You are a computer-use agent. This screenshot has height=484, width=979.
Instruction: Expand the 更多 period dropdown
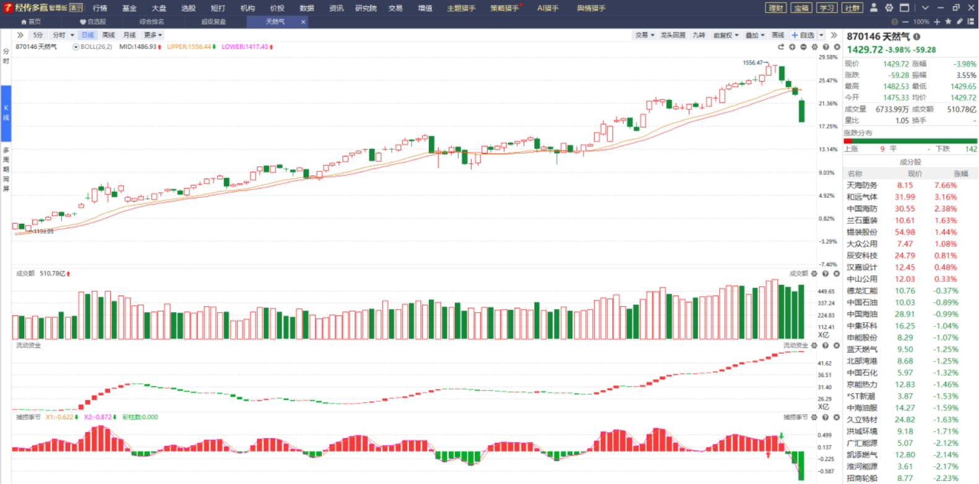click(x=153, y=35)
